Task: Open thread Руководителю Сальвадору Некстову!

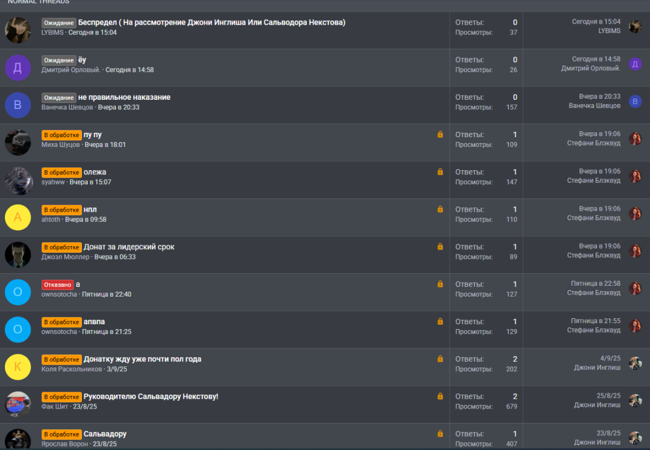Action: pyautogui.click(x=151, y=396)
